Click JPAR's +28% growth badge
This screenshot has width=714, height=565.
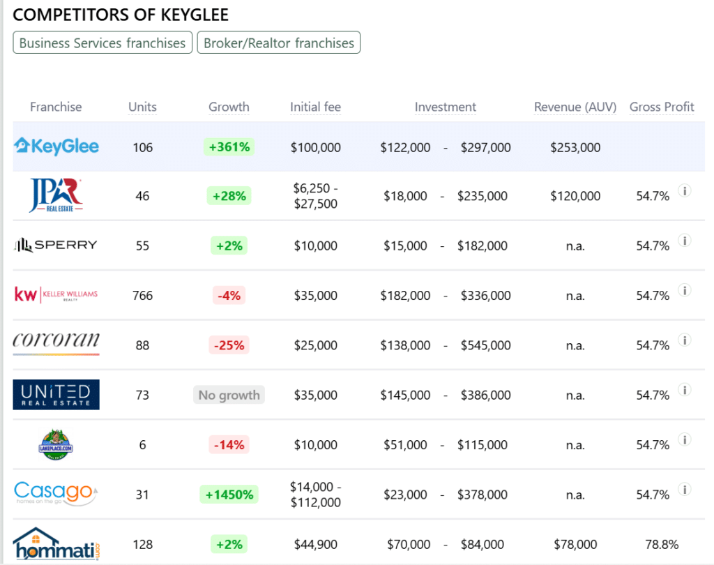229,196
